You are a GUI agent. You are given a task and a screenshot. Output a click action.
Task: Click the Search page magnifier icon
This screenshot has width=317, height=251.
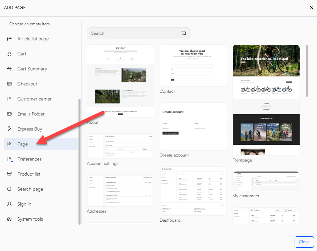(x=9, y=189)
